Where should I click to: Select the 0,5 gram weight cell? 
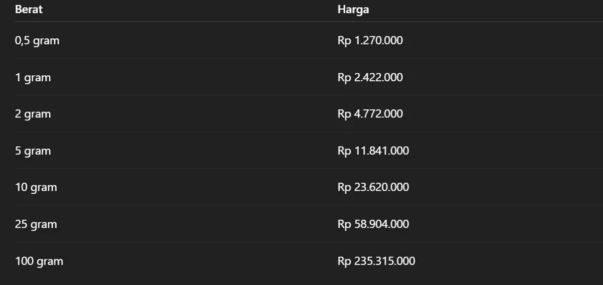click(37, 41)
